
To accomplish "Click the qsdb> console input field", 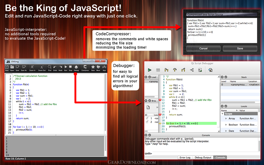I will 206,153.
